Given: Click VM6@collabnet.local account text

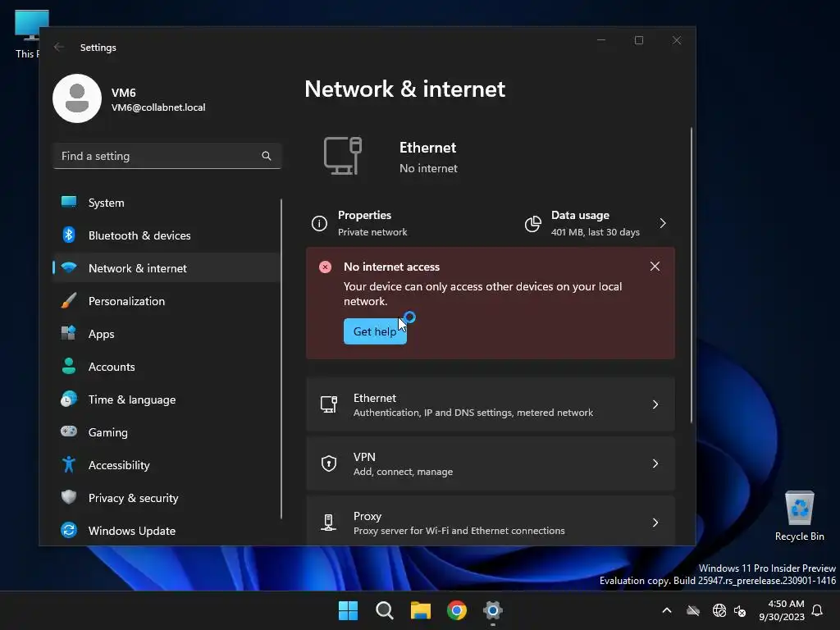Looking at the screenshot, I should [158, 107].
